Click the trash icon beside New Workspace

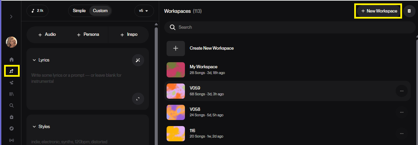coord(409,11)
